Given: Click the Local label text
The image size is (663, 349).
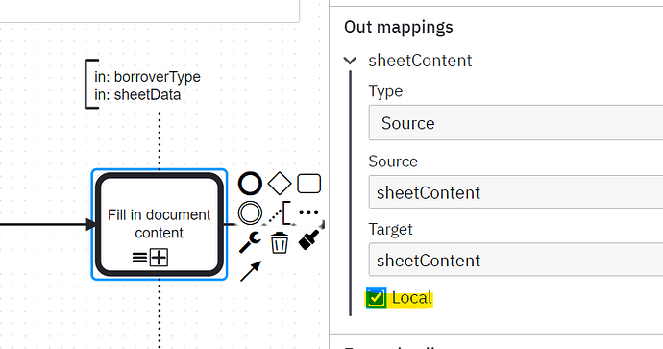Looking at the screenshot, I should 412,298.
